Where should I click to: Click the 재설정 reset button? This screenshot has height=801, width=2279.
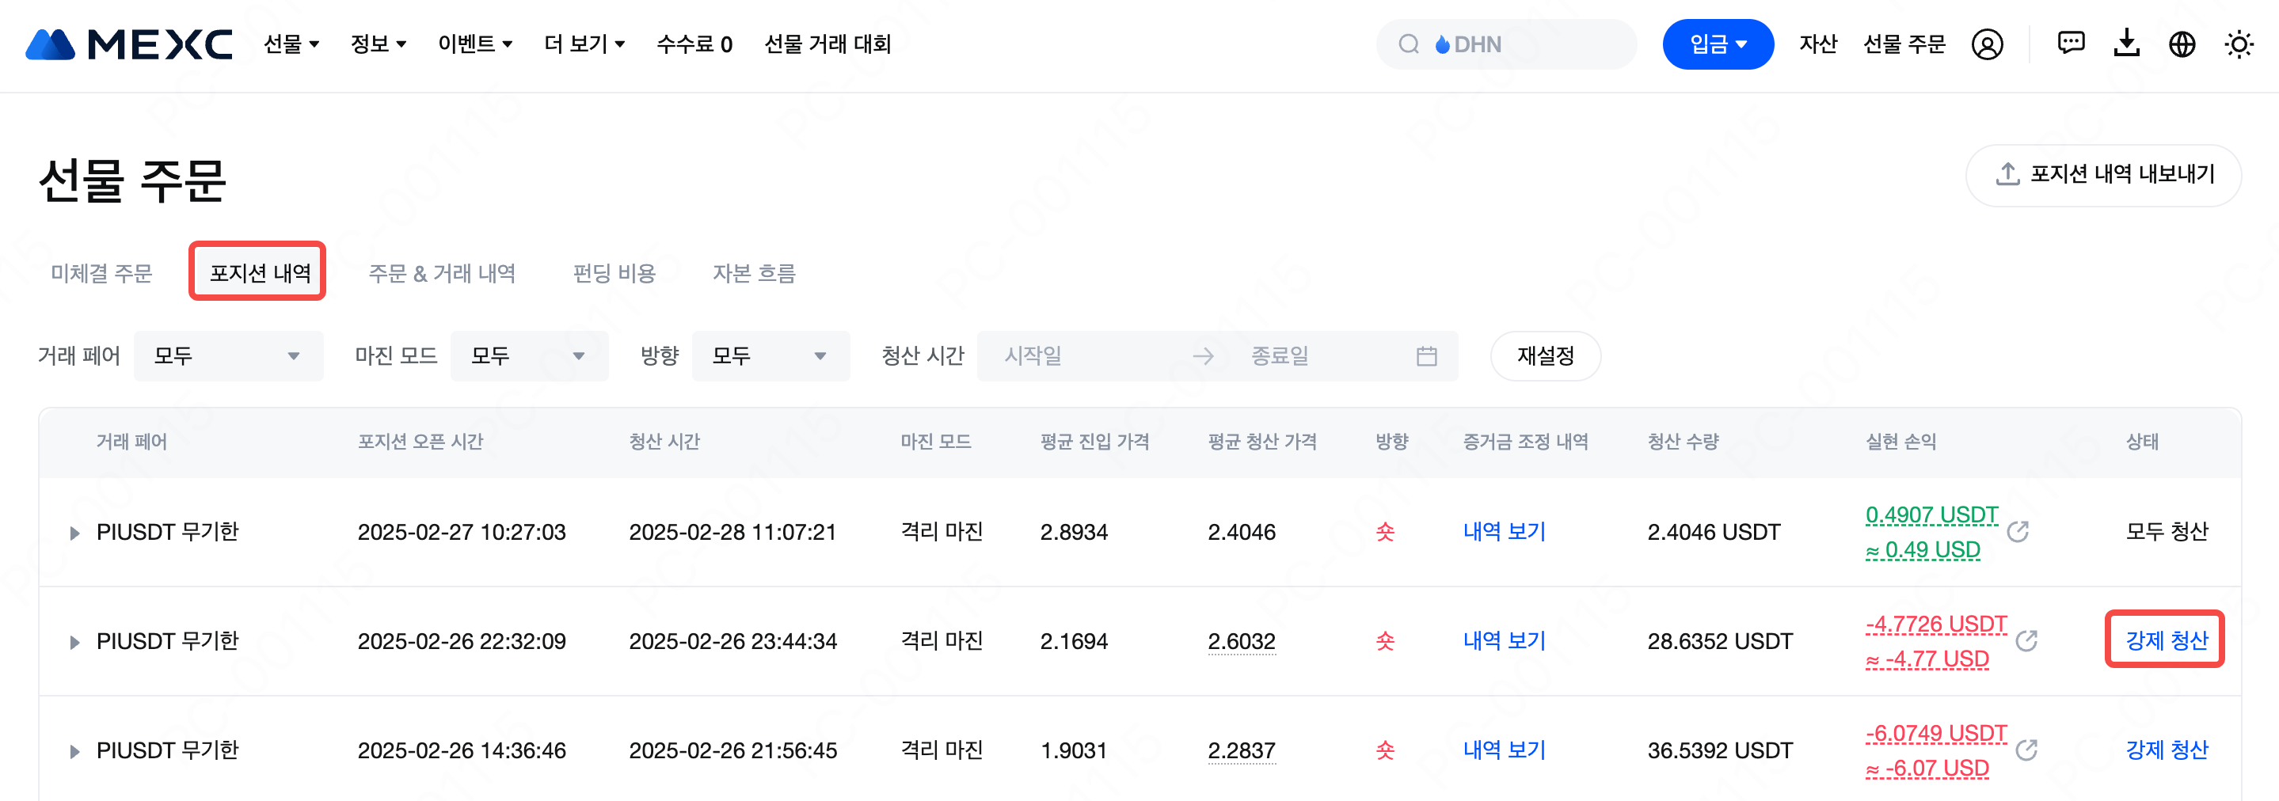[1545, 356]
